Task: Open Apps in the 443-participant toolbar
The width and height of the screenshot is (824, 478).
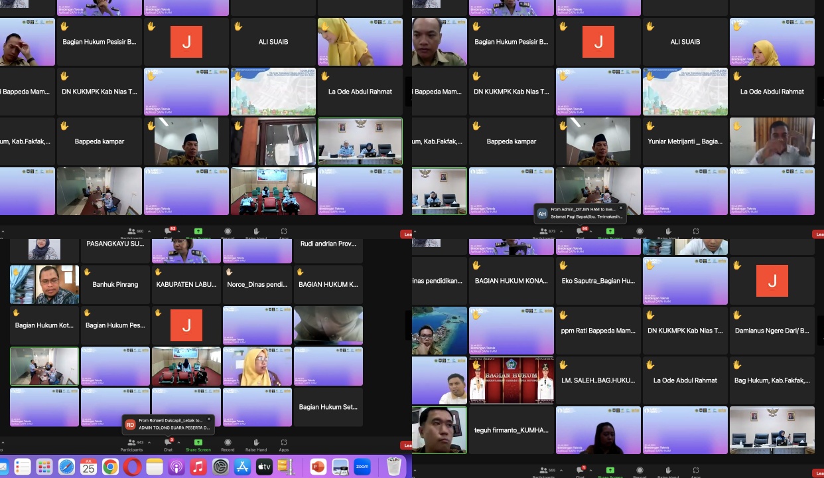Action: (284, 444)
